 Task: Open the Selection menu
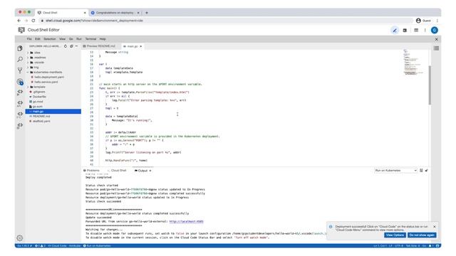pyautogui.click(x=50, y=39)
